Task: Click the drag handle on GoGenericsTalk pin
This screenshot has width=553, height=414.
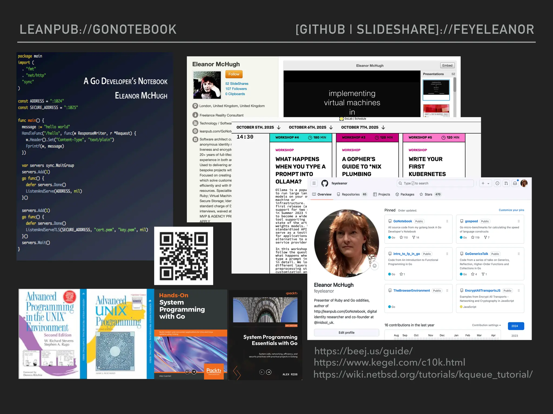Action: 519,254
